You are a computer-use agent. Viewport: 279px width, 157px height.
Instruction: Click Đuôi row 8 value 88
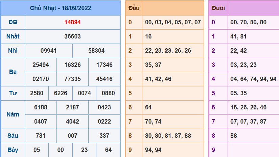234,136
